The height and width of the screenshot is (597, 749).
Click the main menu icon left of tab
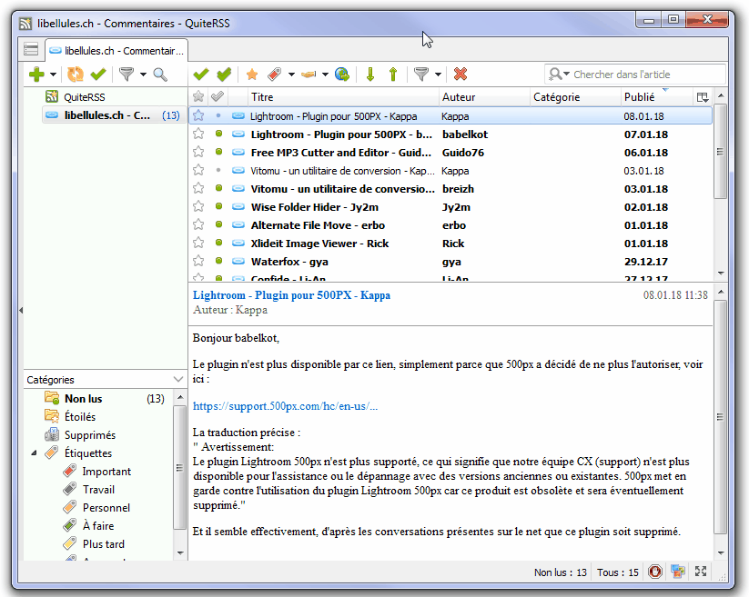(31, 49)
